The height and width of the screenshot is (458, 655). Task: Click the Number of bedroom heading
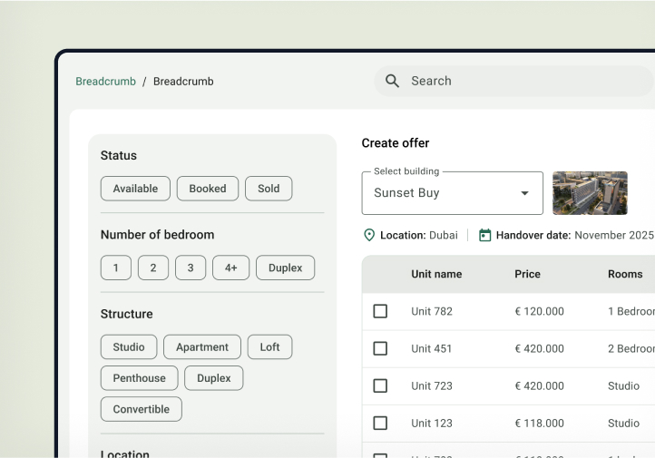coord(158,235)
